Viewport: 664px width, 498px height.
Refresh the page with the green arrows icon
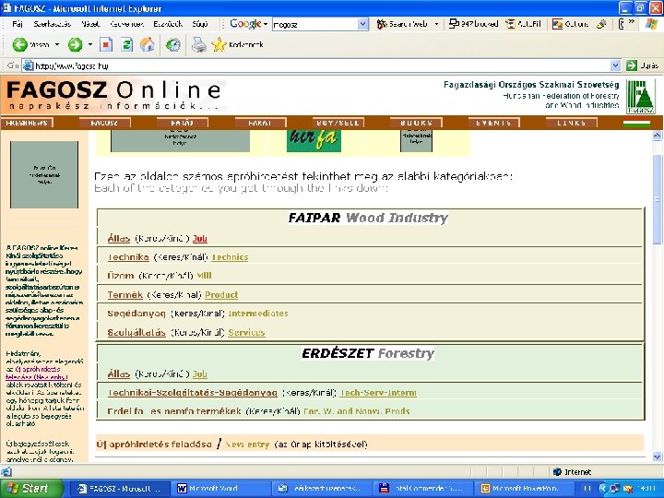[126, 44]
